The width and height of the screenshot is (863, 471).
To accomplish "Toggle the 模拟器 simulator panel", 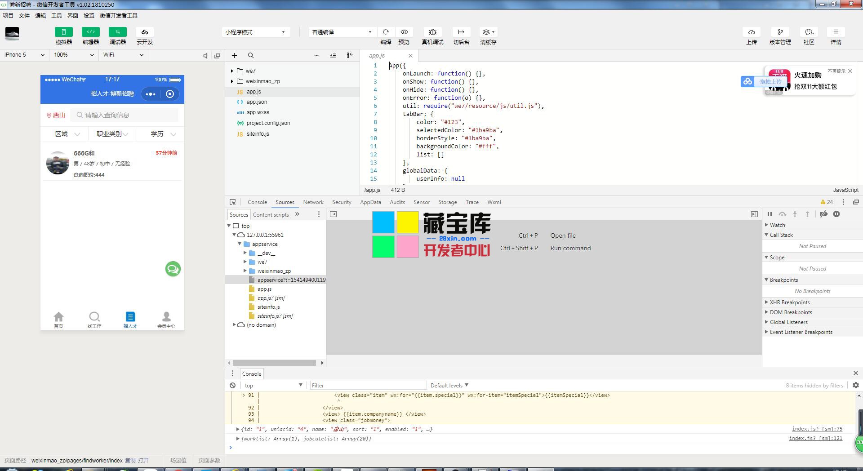I will coord(64,32).
